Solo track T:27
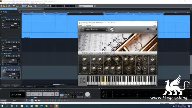This screenshot has height=108, width=192. (7, 70)
